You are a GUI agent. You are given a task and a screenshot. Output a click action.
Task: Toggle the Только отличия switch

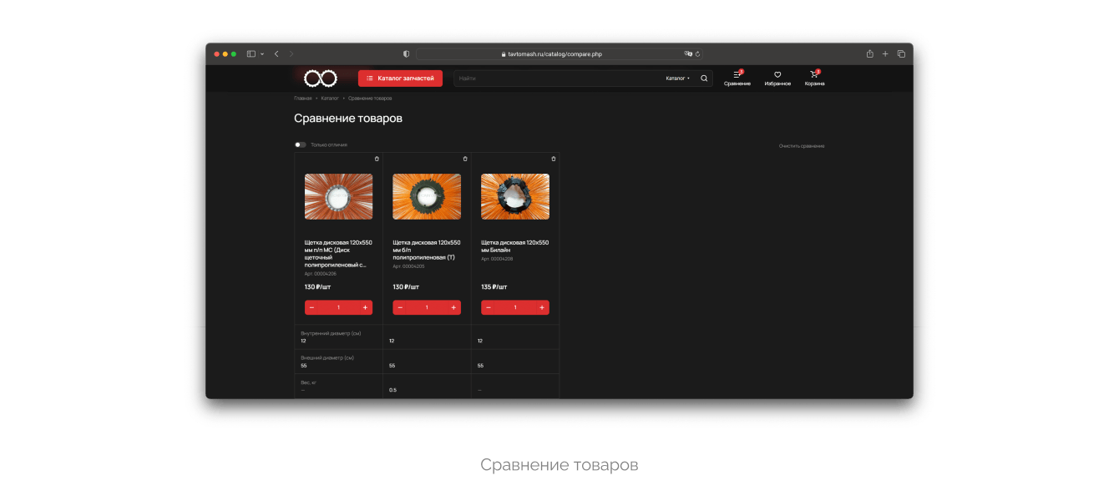pos(300,144)
